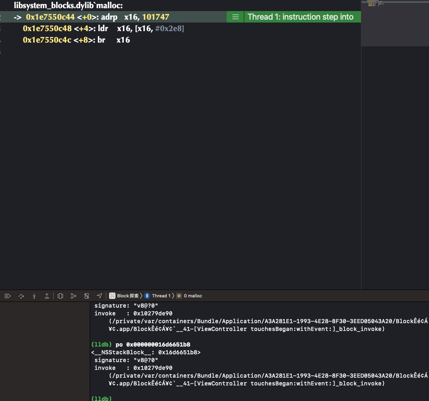Click address 0x1e7550c44 in the disassembly
429x401 pixels.
click(x=50, y=17)
